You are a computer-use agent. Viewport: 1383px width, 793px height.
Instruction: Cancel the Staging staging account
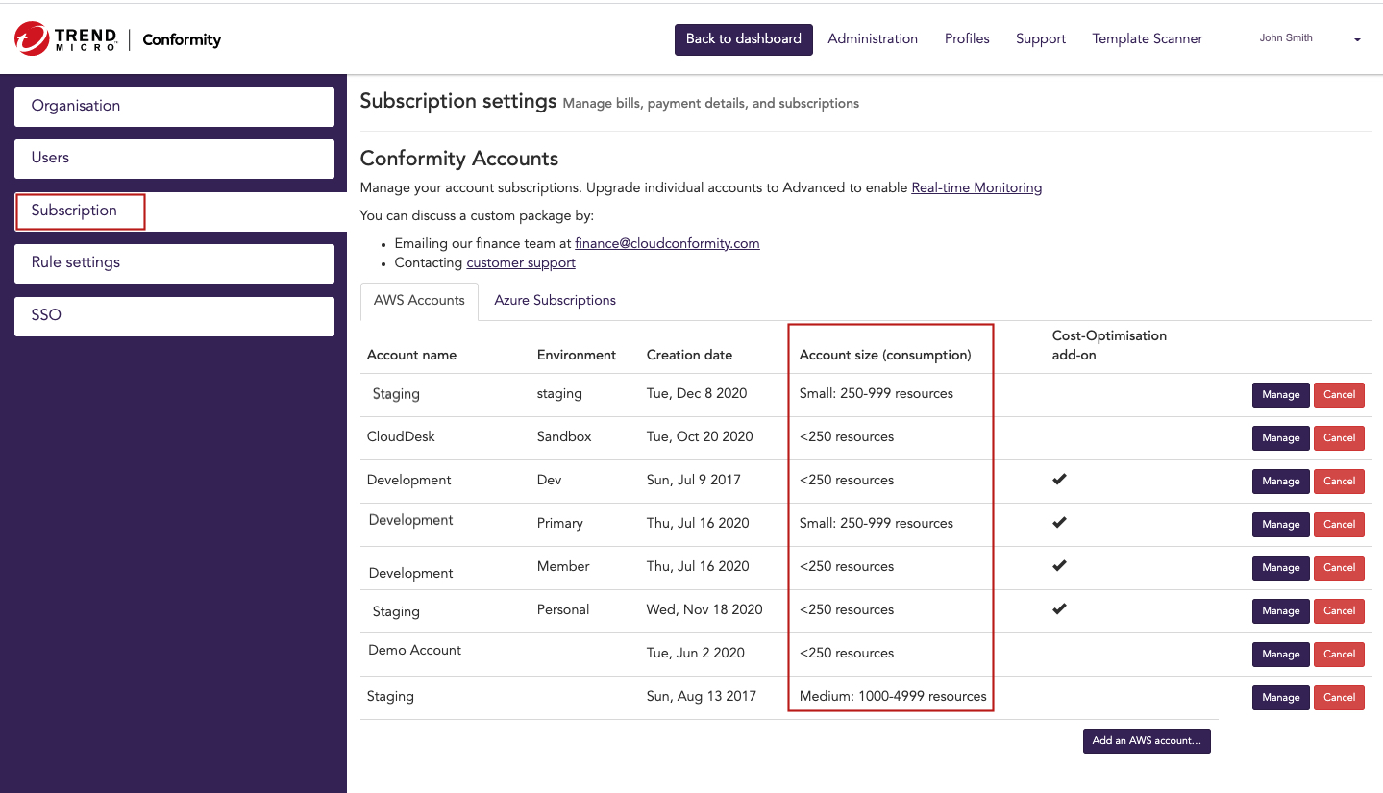click(1339, 395)
